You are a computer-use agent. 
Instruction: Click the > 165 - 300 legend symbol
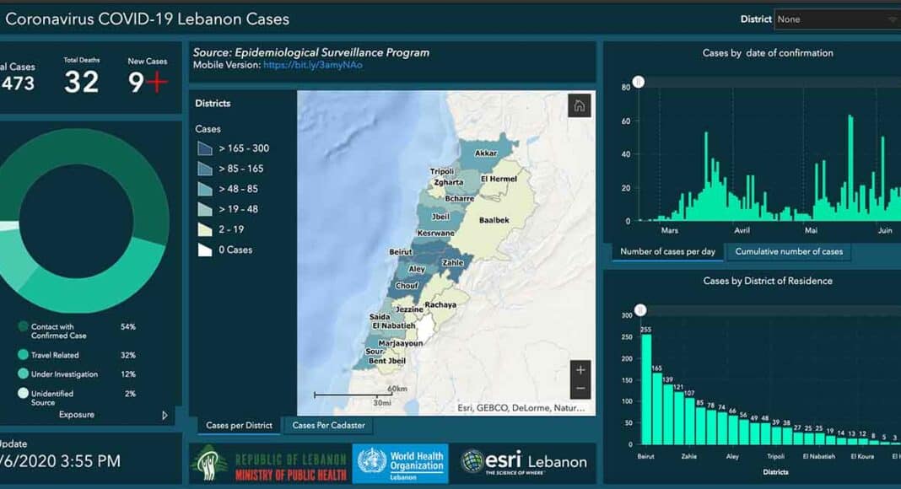point(205,148)
